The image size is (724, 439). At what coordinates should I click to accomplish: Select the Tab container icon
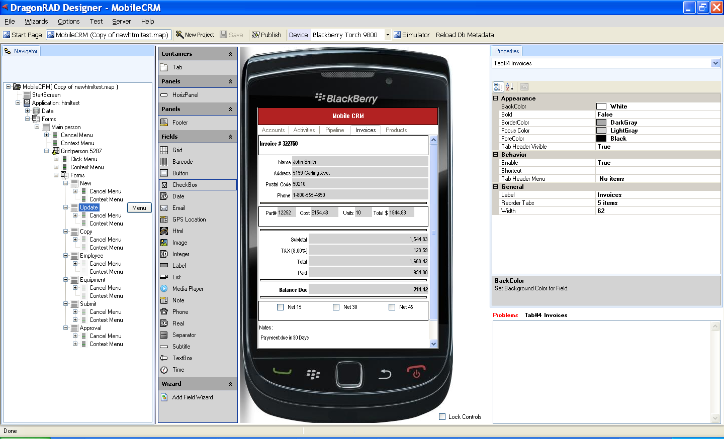[164, 67]
